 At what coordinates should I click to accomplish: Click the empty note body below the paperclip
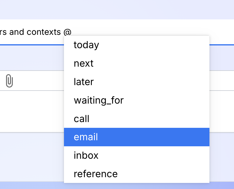coord(32,111)
